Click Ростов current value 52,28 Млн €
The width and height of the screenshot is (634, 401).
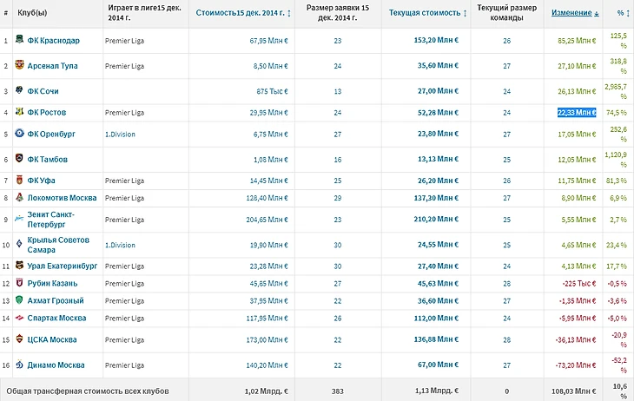439,113
